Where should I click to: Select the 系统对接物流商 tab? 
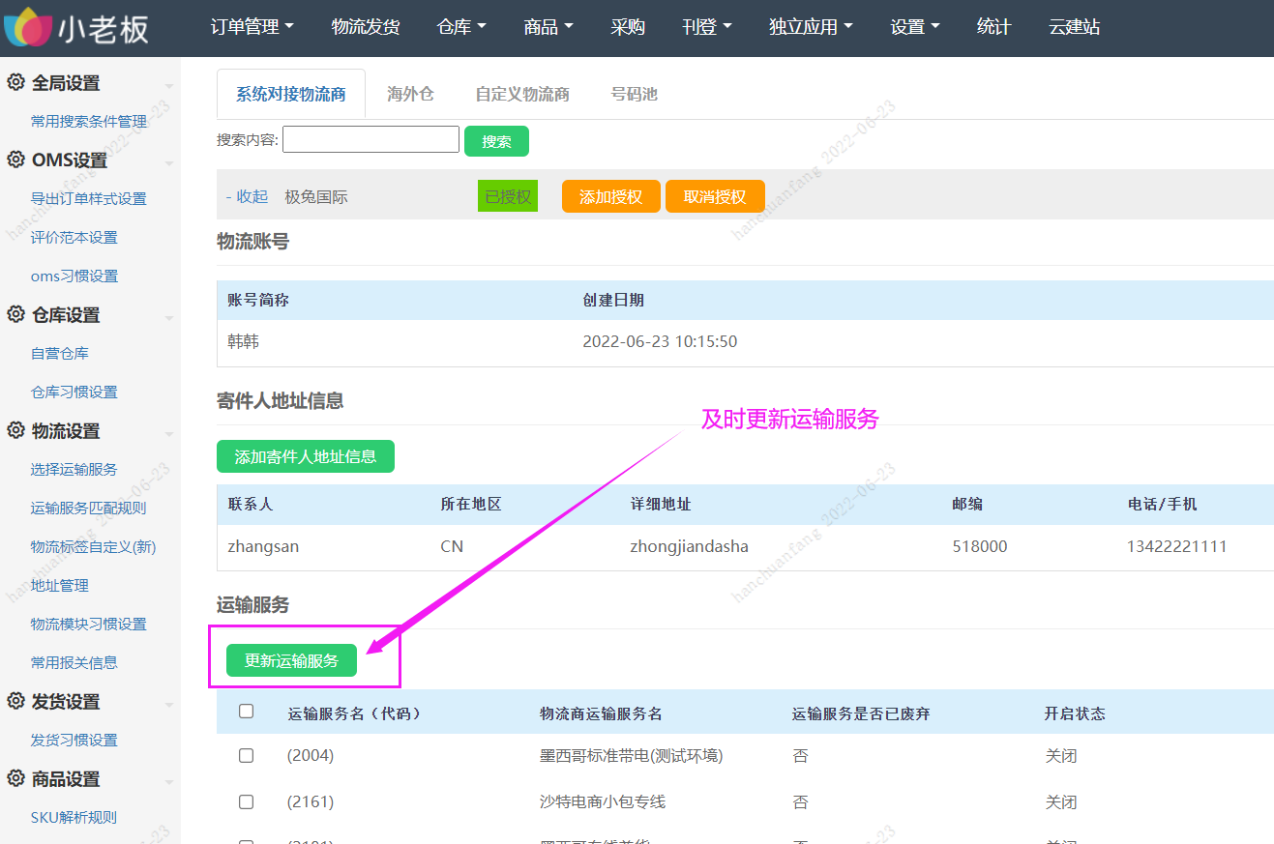click(x=291, y=95)
